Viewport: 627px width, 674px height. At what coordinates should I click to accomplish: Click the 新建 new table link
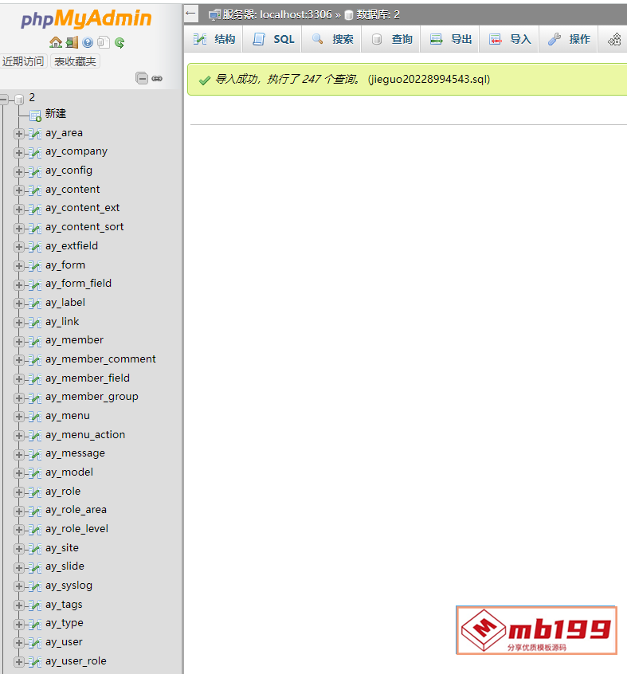tap(55, 114)
